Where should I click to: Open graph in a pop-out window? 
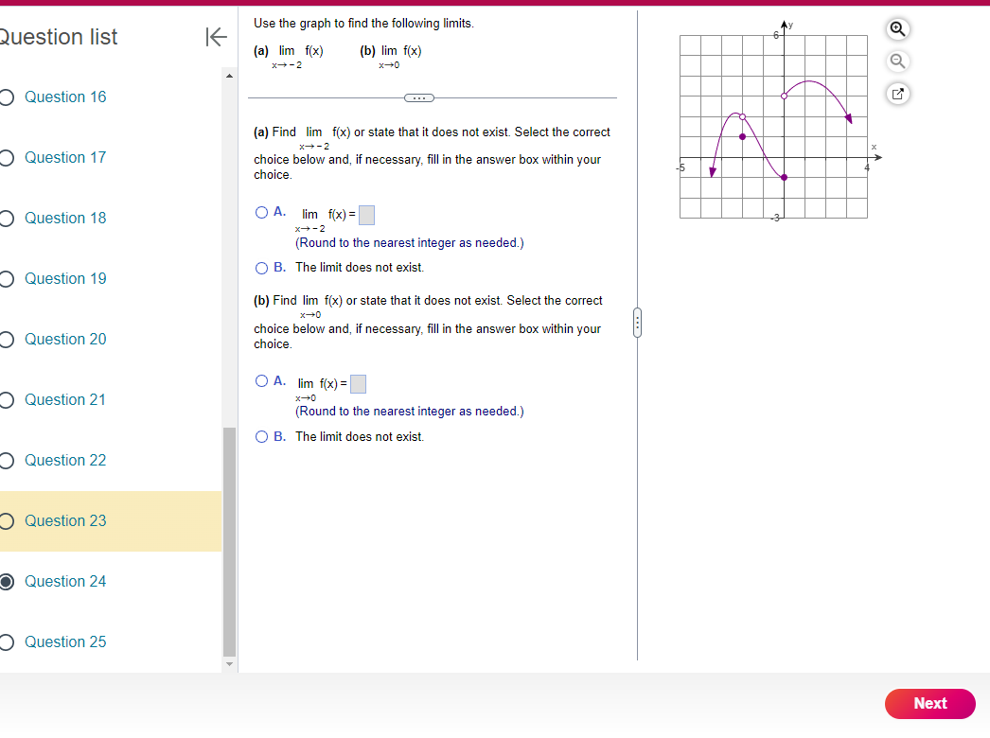click(x=897, y=94)
